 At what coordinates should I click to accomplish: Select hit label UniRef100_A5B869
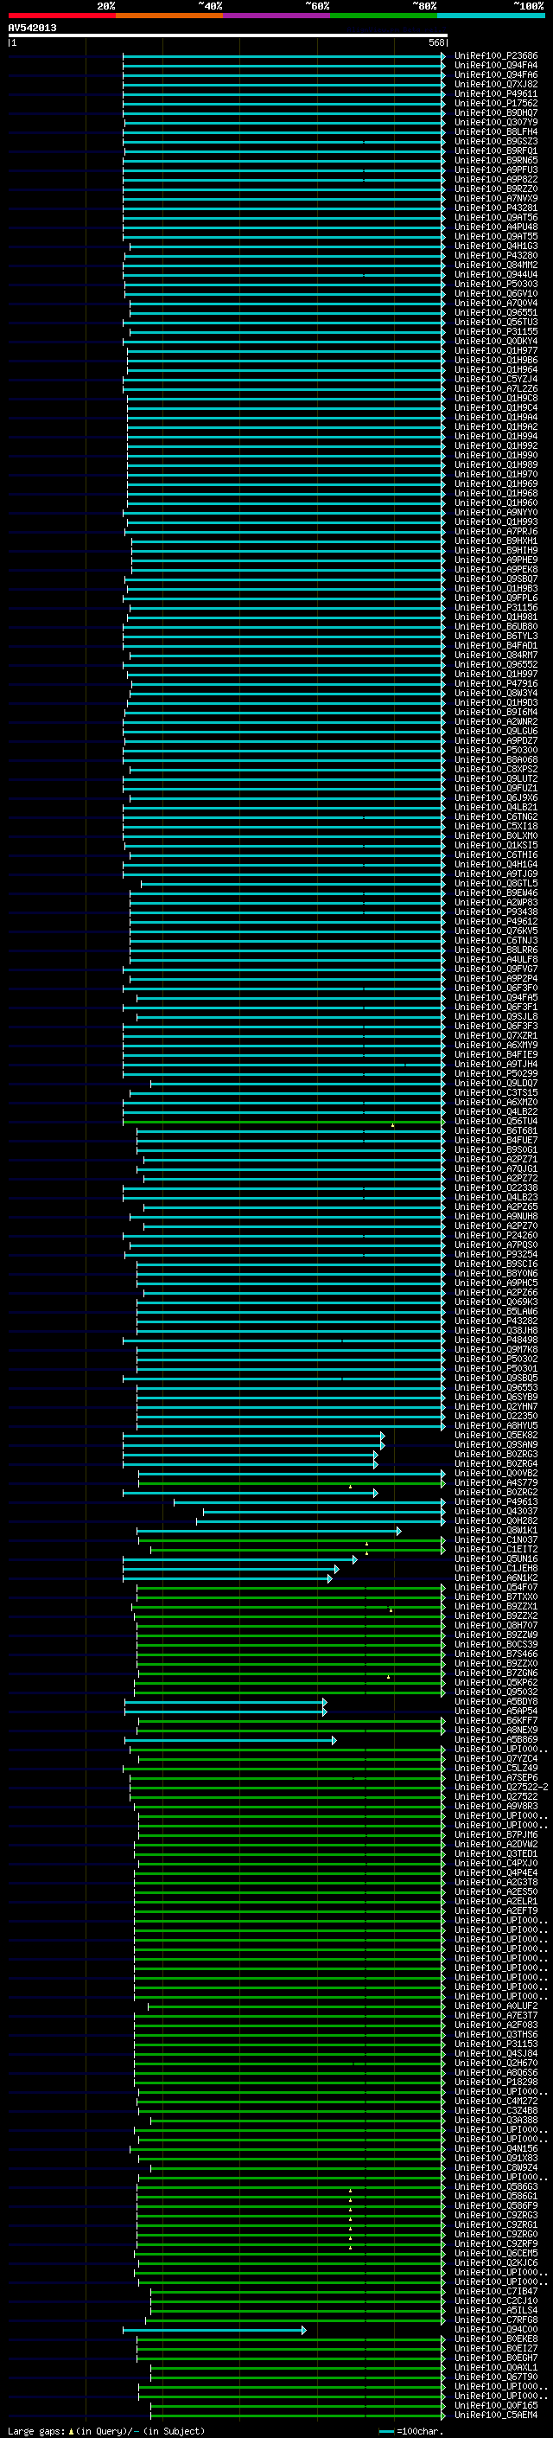(496, 1739)
